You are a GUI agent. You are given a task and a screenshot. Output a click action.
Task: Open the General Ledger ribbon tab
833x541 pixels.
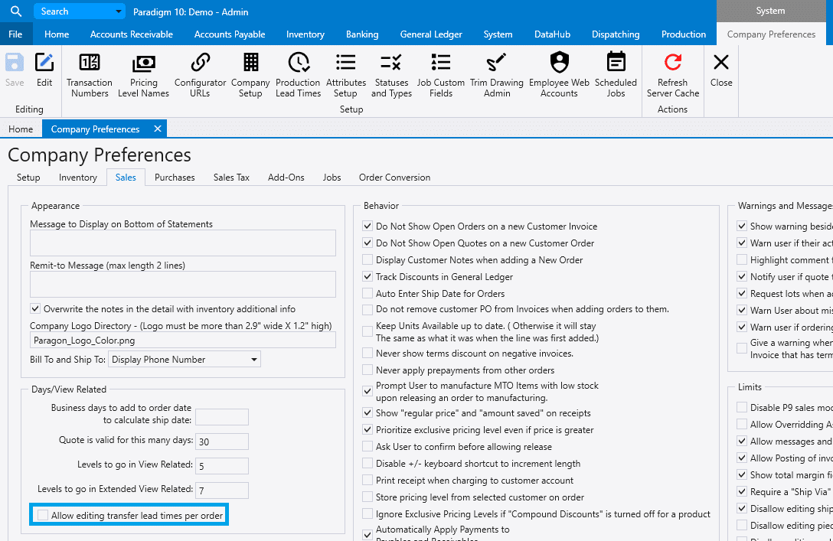coord(431,34)
